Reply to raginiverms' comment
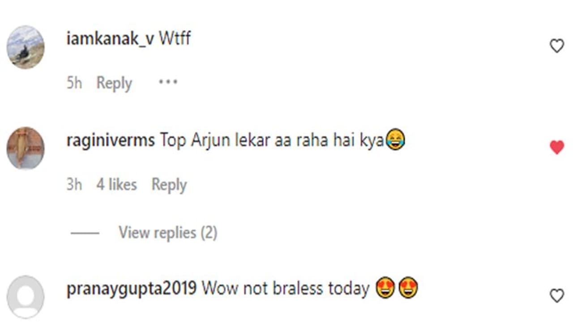 [x=169, y=185]
